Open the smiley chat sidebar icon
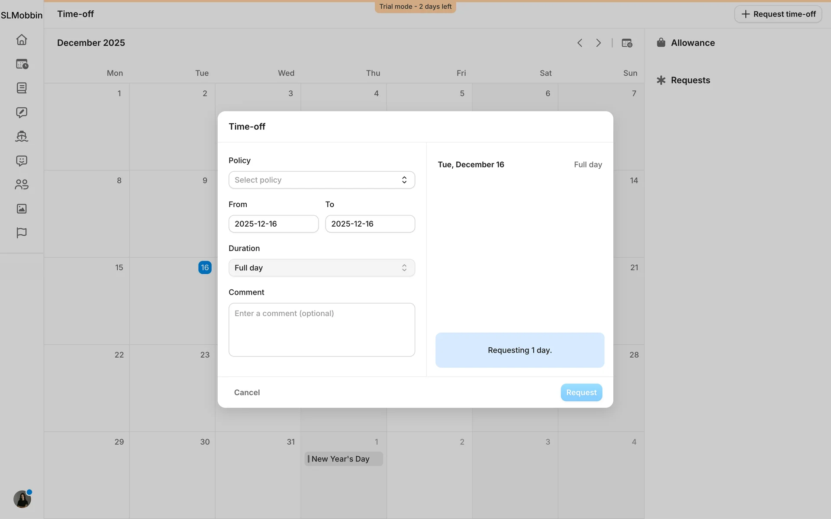Viewport: 831px width, 519px height. (x=22, y=161)
